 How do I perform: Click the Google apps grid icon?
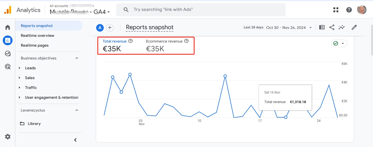tap(336, 10)
